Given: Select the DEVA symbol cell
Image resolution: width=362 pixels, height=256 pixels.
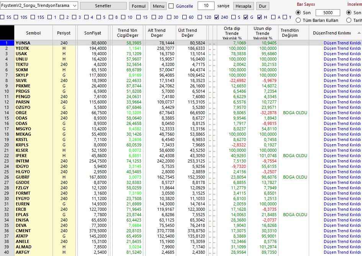Looking at the screenshot, I should point(33,225).
